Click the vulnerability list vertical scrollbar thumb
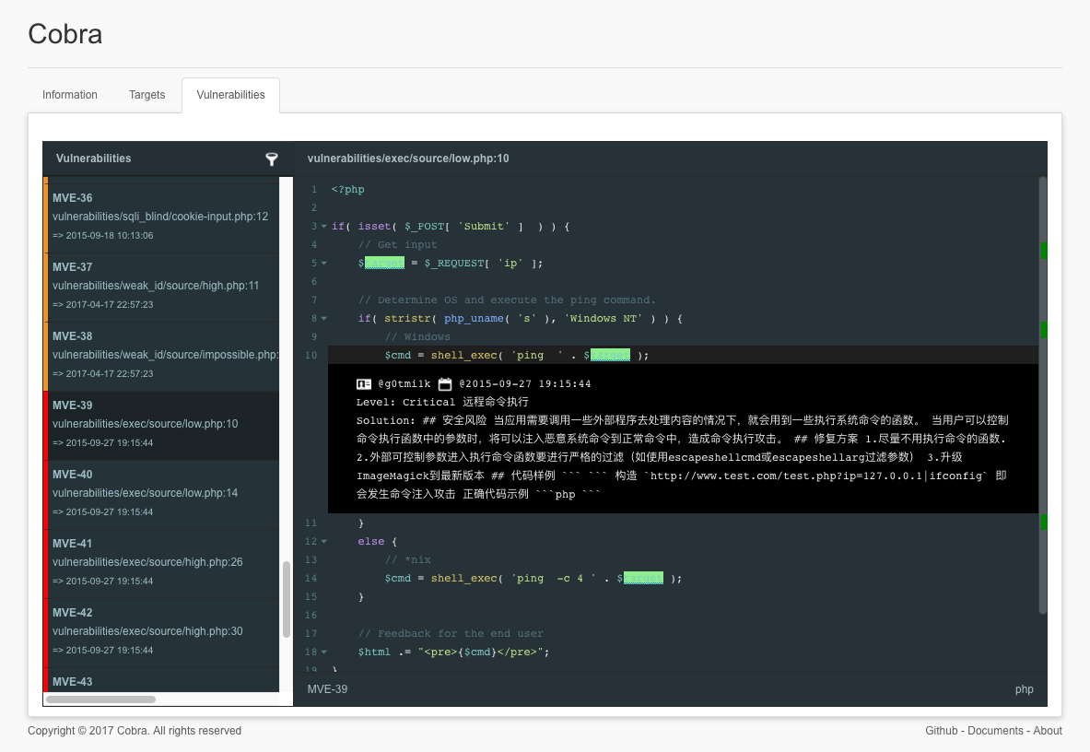This screenshot has width=1090, height=752. 287,599
